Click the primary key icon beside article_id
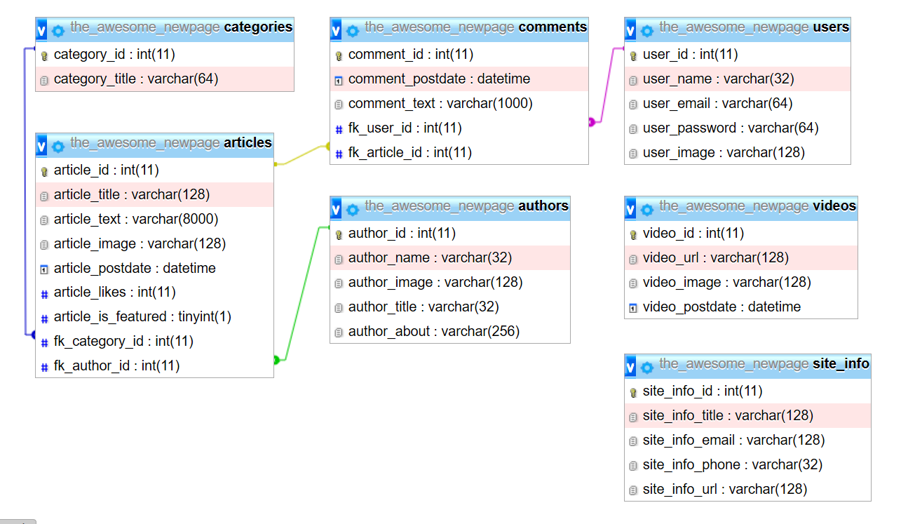Image resolution: width=901 pixels, height=524 pixels. 44,171
